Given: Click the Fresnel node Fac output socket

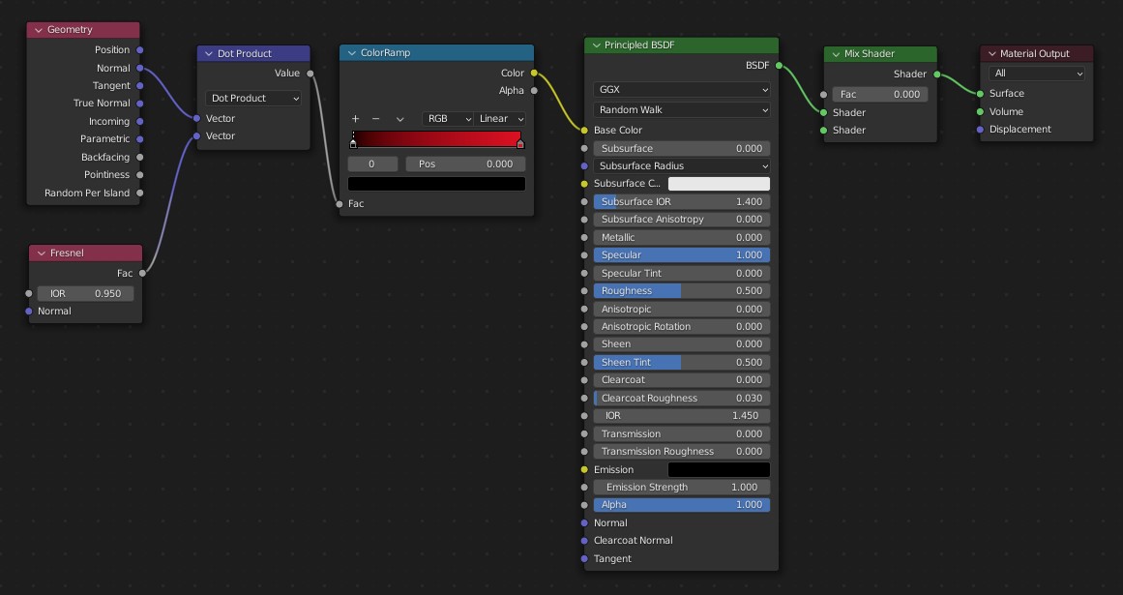Looking at the screenshot, I should 142,274.
